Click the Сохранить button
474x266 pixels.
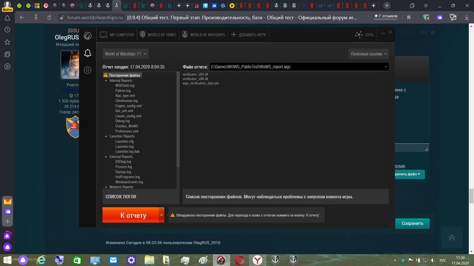(412, 223)
